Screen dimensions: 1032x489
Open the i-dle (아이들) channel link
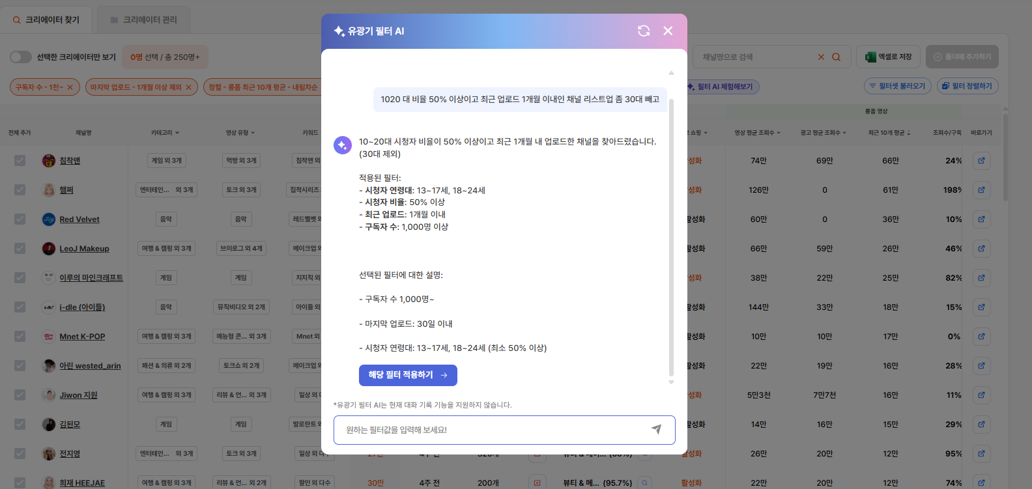coord(82,307)
